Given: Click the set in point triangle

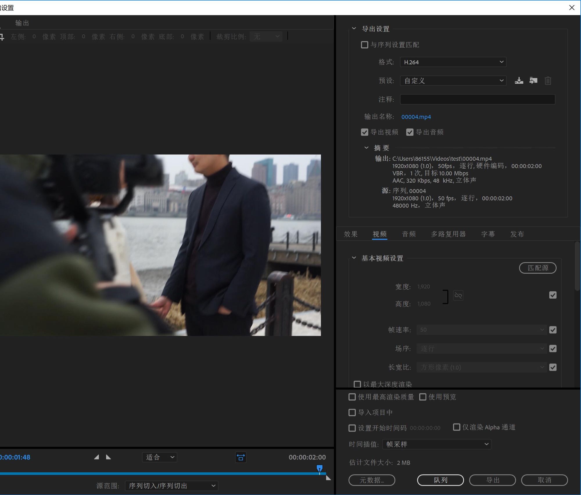Looking at the screenshot, I should [96, 457].
